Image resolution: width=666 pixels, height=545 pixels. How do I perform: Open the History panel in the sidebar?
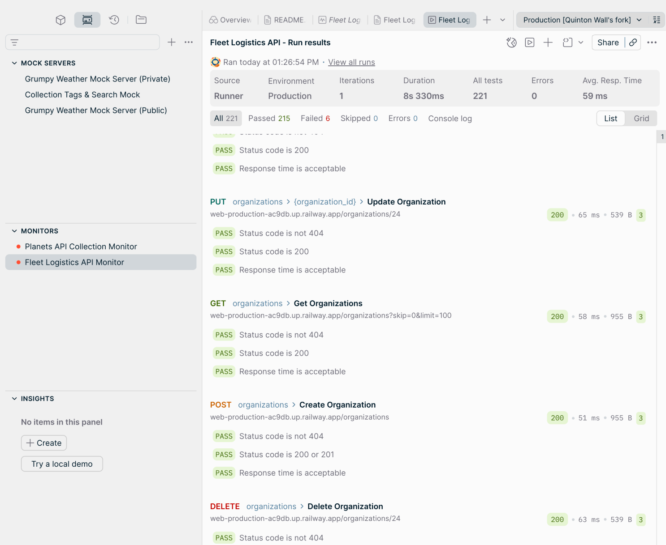point(114,20)
